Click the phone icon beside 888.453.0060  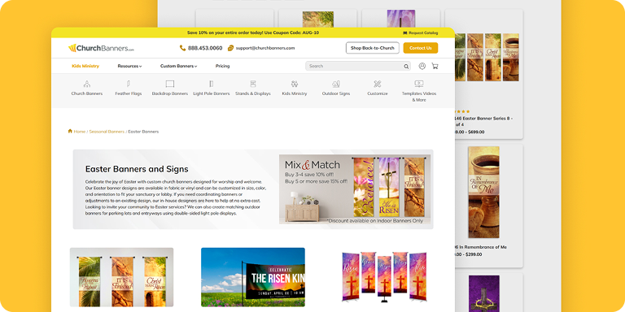click(182, 48)
